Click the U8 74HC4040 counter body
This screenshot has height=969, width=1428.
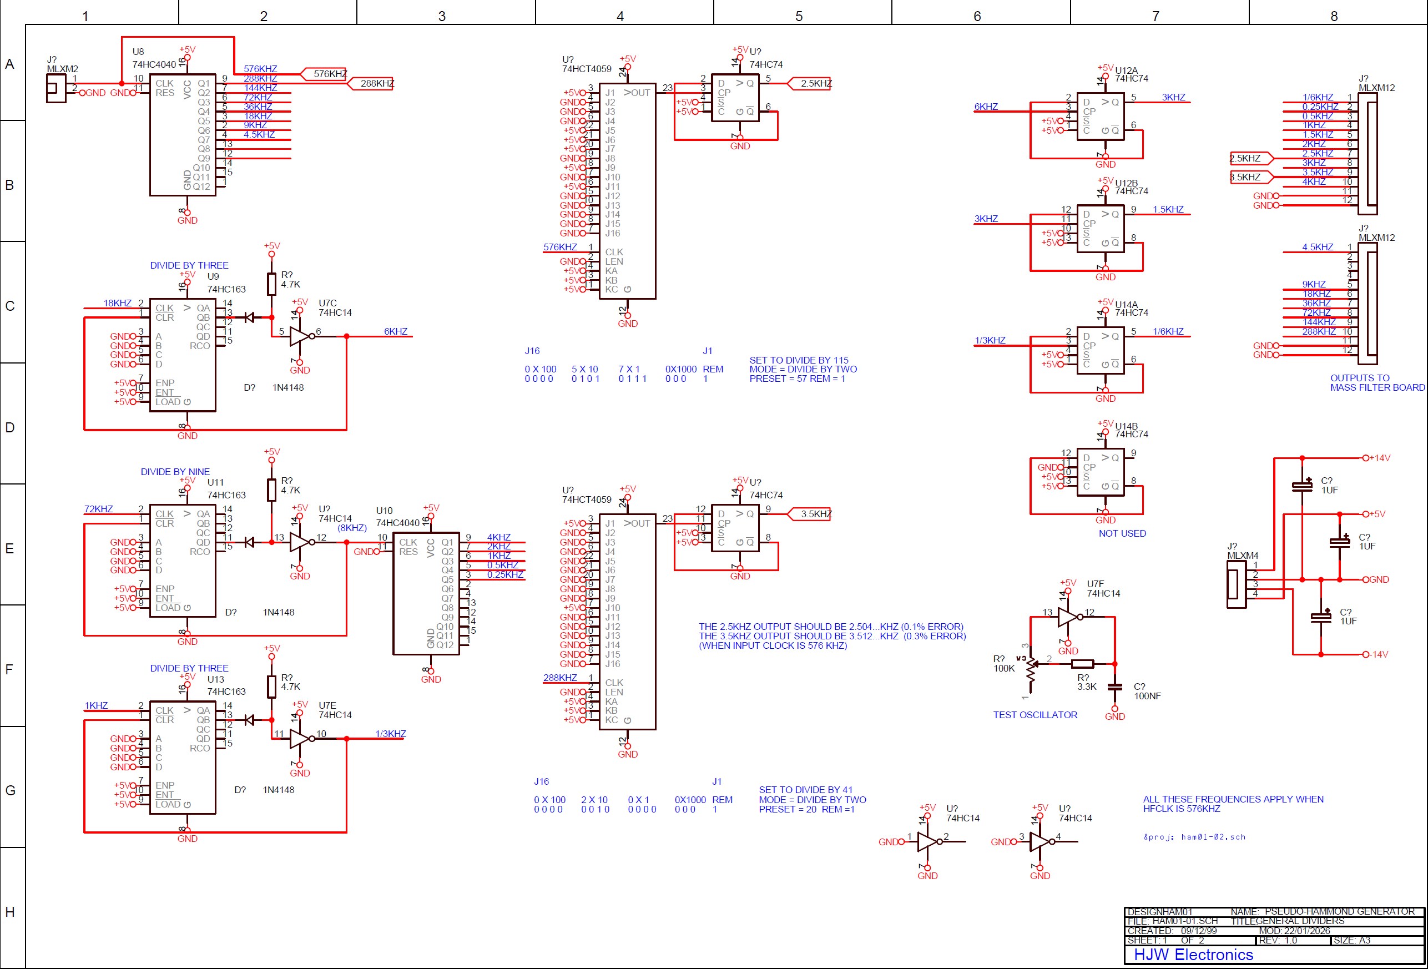(x=183, y=135)
